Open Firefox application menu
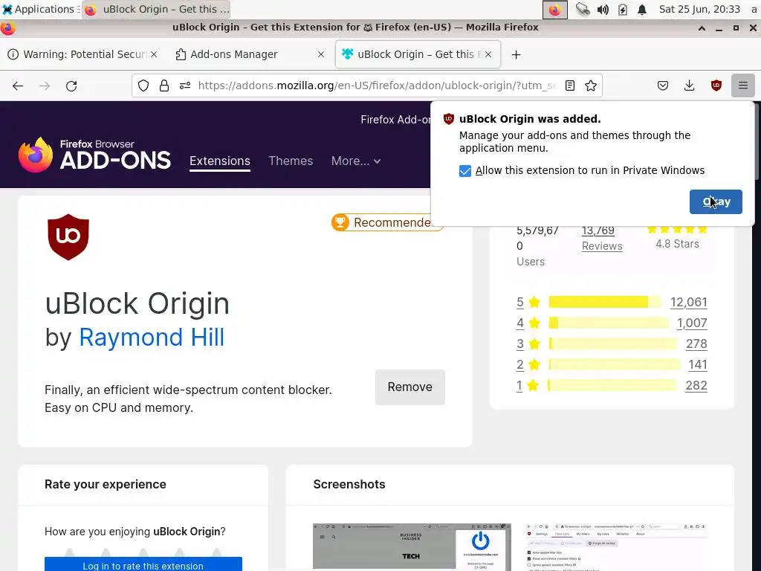The image size is (761, 571). [x=742, y=86]
